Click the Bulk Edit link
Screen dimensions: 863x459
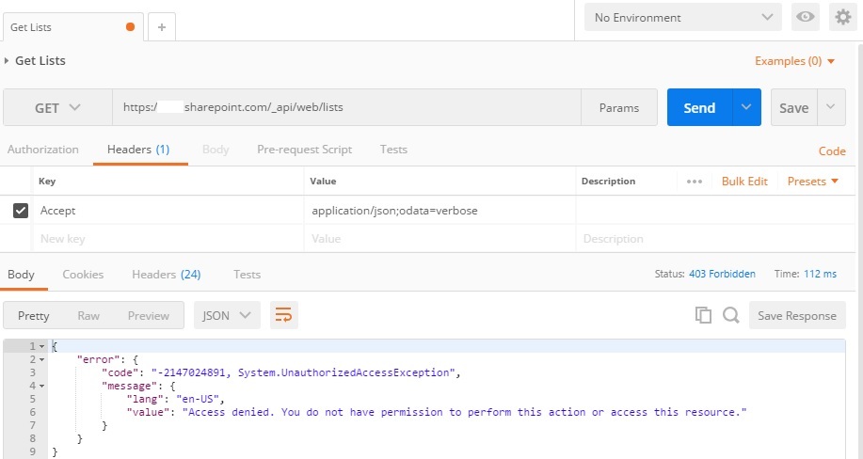coord(744,182)
